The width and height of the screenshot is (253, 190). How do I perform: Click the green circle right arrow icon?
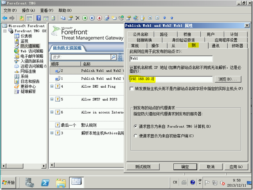(x=85, y=18)
